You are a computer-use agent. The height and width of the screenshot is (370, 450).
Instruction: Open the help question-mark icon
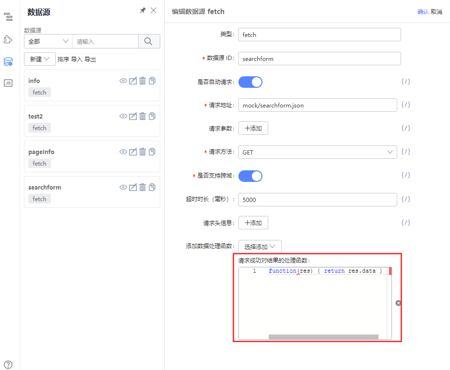click(x=8, y=365)
